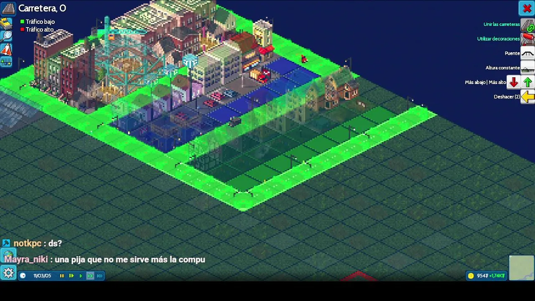Open the globe region icon
535x301 pixels.
(x=8, y=255)
